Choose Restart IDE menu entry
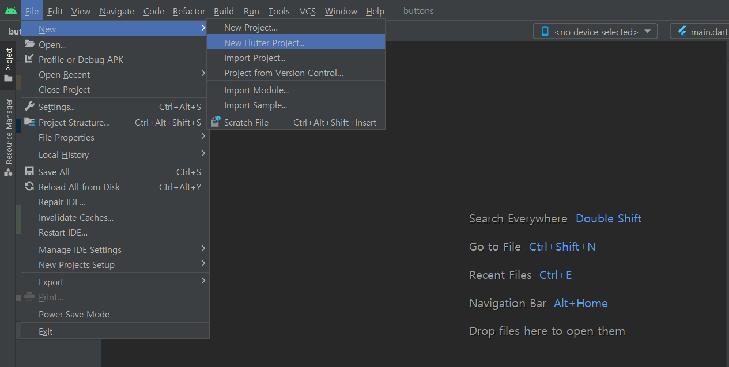Screen dimensions: 729x367 115,232
